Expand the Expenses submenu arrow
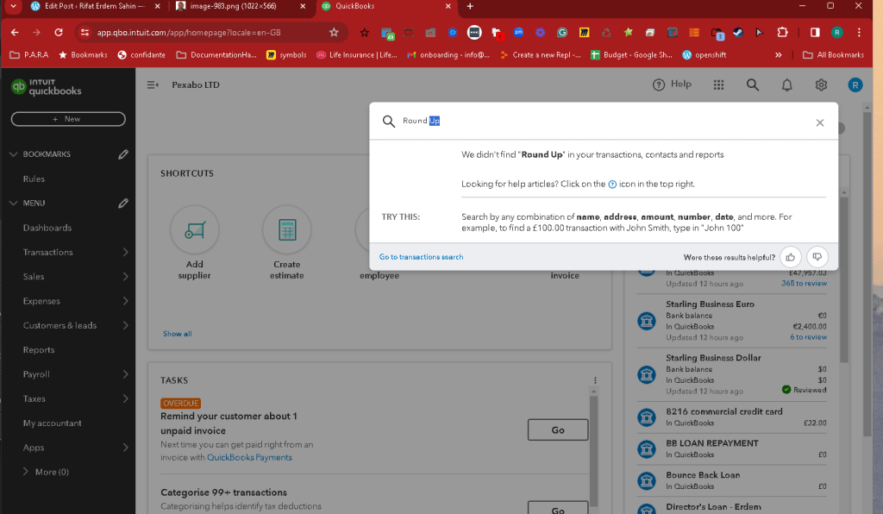 tap(125, 301)
